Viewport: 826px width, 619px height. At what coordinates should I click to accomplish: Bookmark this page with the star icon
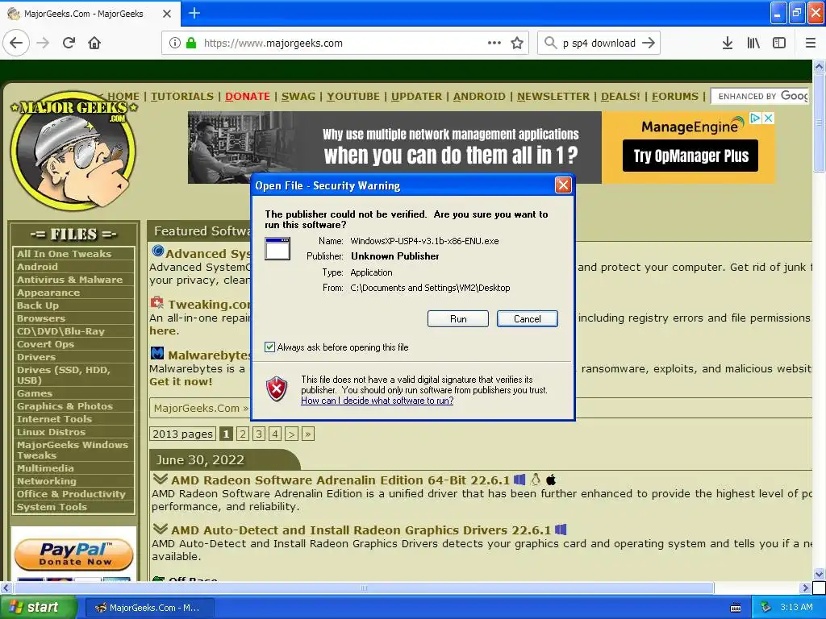517,44
